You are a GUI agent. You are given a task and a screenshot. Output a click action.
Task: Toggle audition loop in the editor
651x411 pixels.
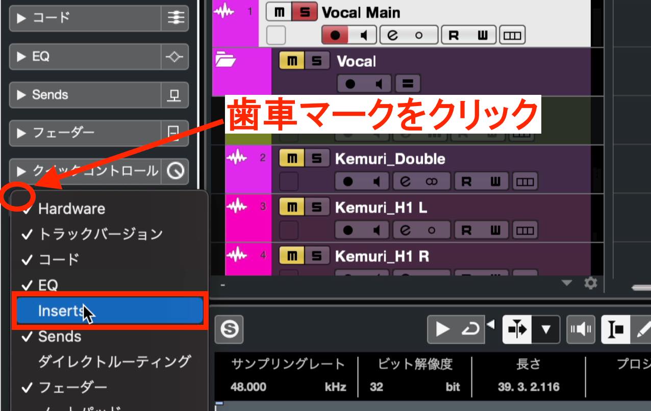[x=470, y=329]
